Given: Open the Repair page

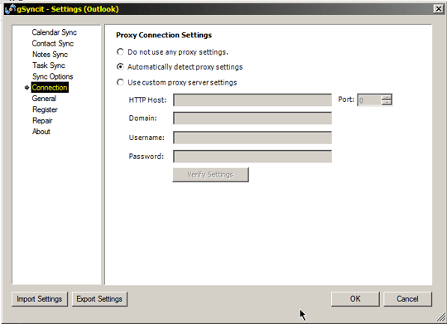Looking at the screenshot, I should (42, 120).
